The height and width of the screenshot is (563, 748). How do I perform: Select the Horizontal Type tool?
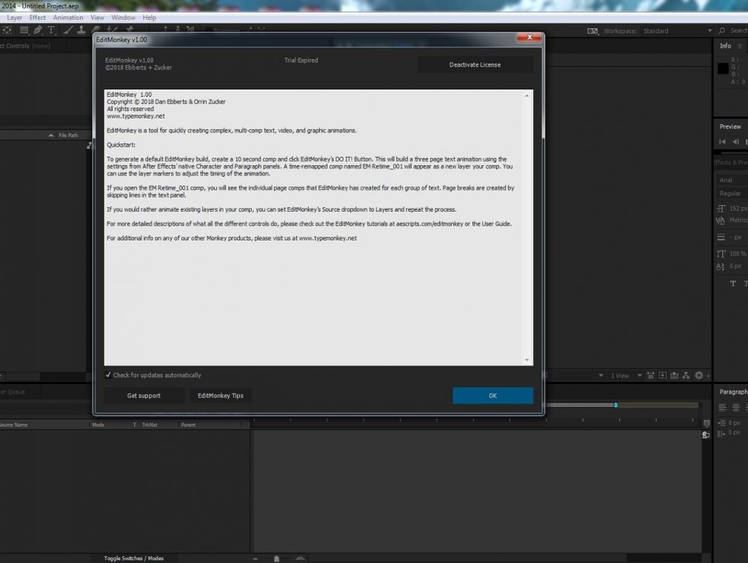click(x=51, y=30)
